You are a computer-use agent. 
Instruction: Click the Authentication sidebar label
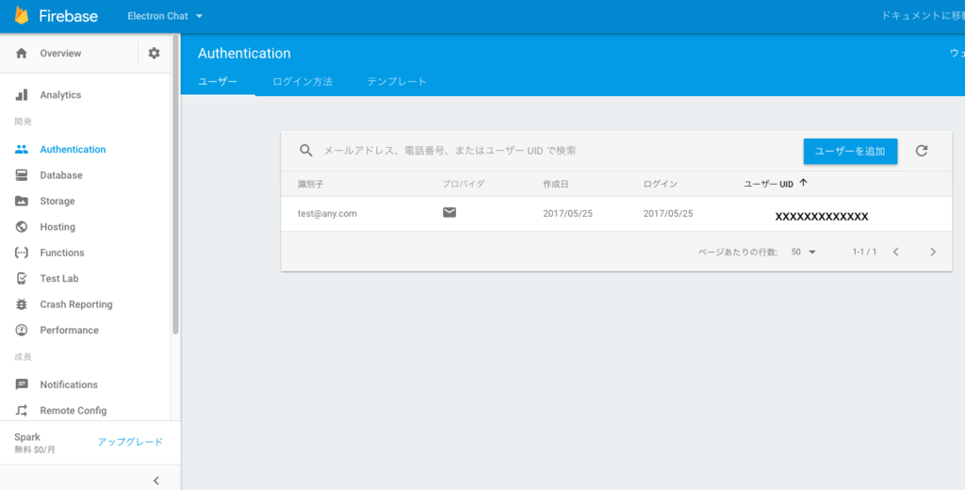[x=73, y=150]
